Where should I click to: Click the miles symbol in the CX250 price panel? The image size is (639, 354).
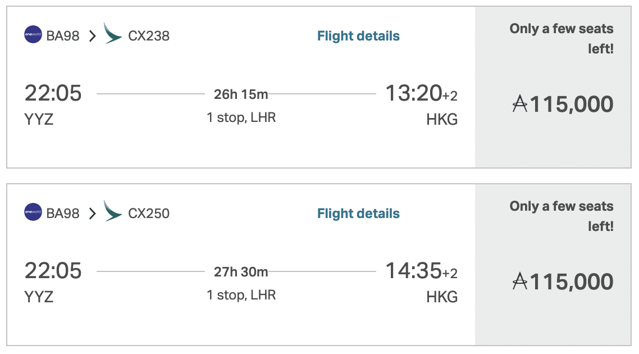(519, 282)
